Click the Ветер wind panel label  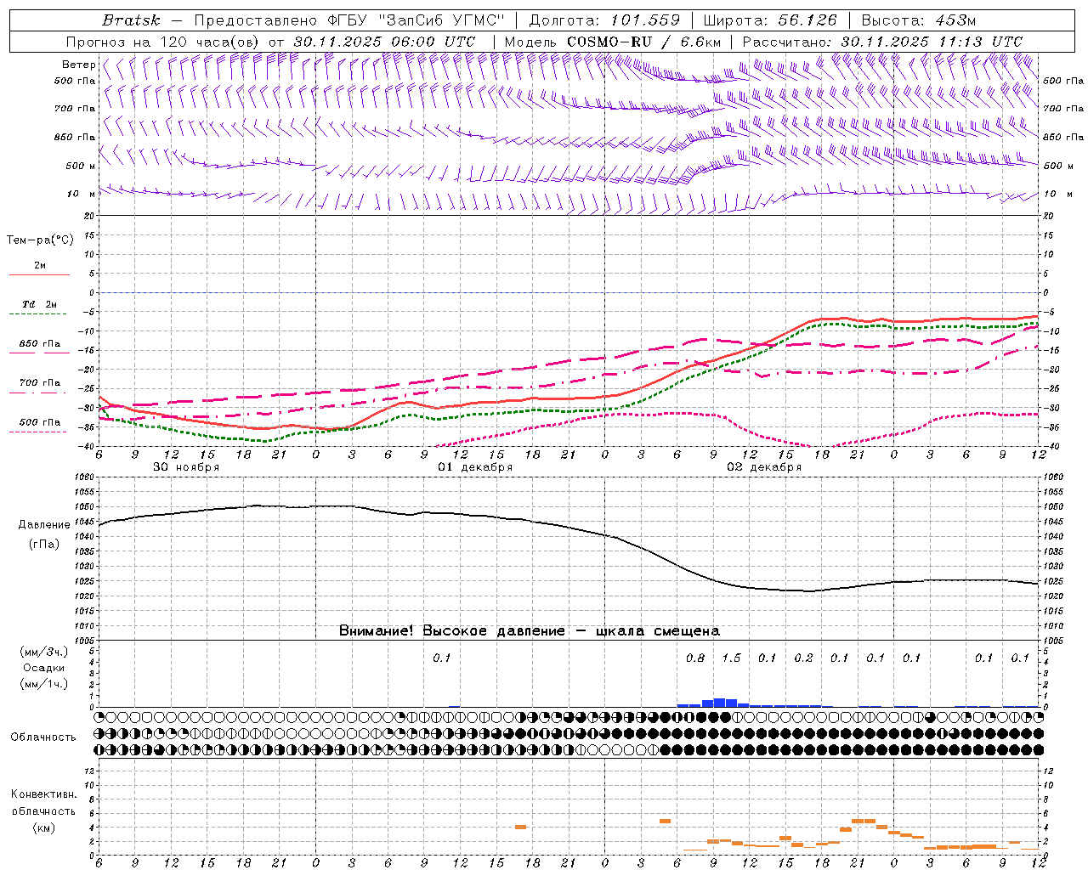click(x=78, y=65)
